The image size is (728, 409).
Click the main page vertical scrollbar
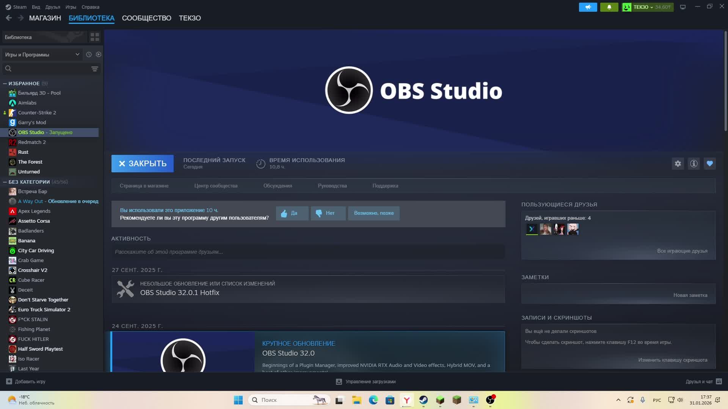725,81
